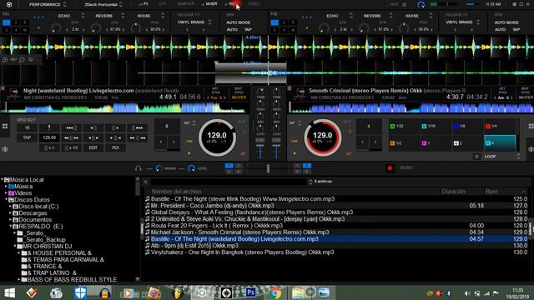
Task: Open the FX1 ECHO effect dropdown
Action: (71, 16)
